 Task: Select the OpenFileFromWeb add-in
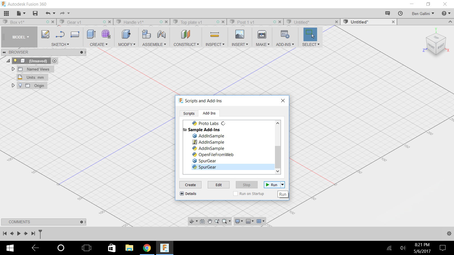click(216, 154)
